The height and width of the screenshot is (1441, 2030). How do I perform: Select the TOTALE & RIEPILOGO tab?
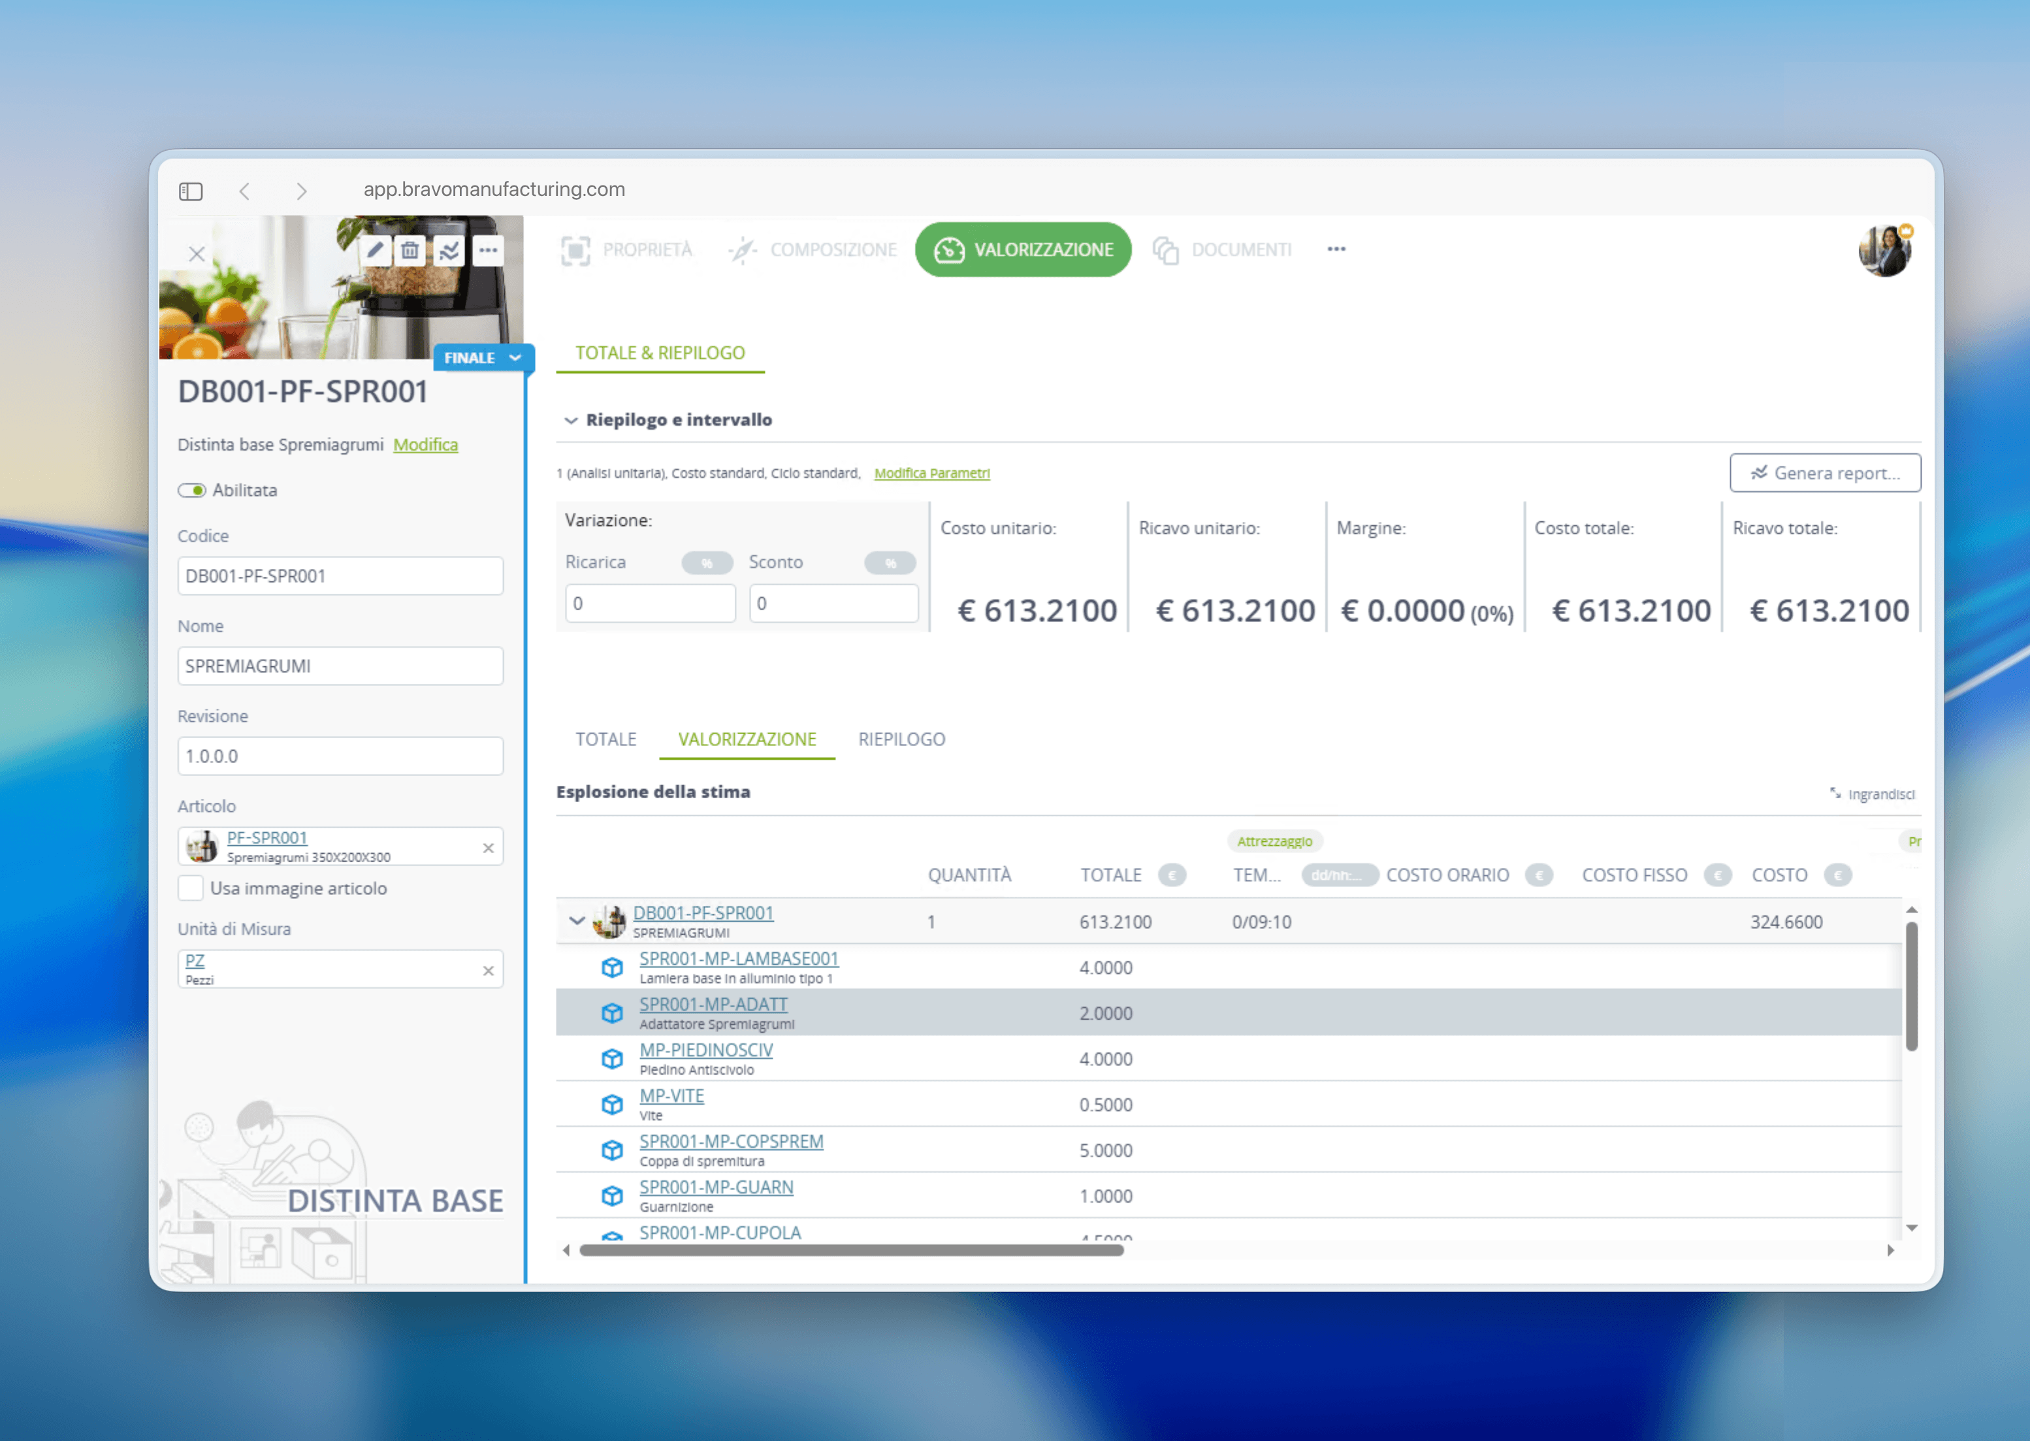(660, 353)
